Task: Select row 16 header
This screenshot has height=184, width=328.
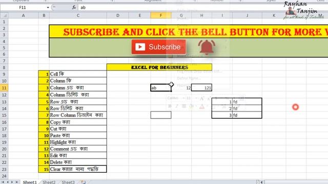Action: pos(4,122)
